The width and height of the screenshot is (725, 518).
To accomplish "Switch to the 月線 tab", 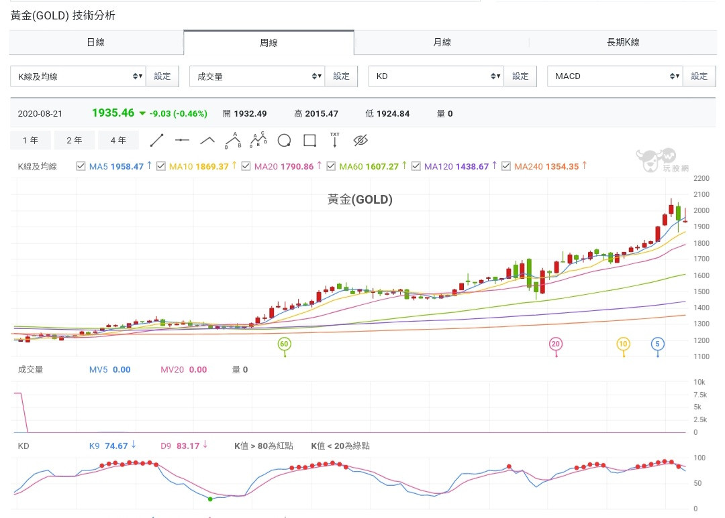I will pos(442,42).
